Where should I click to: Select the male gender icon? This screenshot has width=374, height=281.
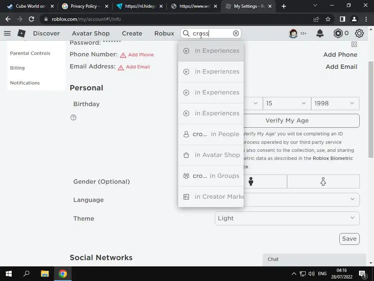(251, 181)
